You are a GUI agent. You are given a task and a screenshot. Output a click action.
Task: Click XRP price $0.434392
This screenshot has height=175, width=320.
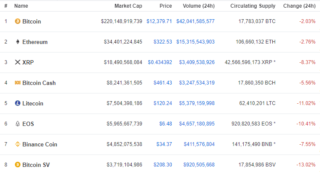(x=160, y=62)
